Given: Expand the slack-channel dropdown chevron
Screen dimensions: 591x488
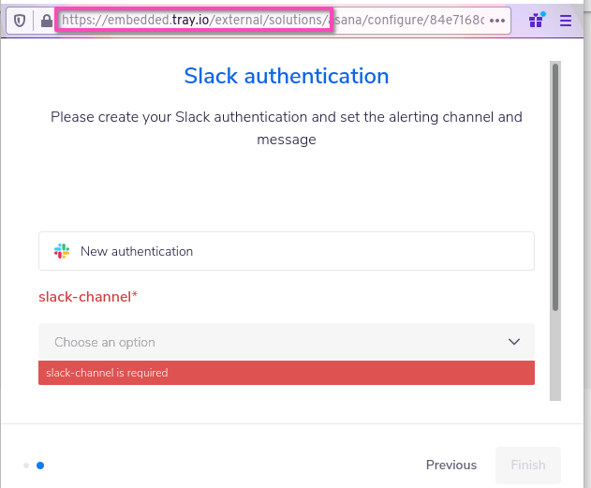Looking at the screenshot, I should pos(513,342).
